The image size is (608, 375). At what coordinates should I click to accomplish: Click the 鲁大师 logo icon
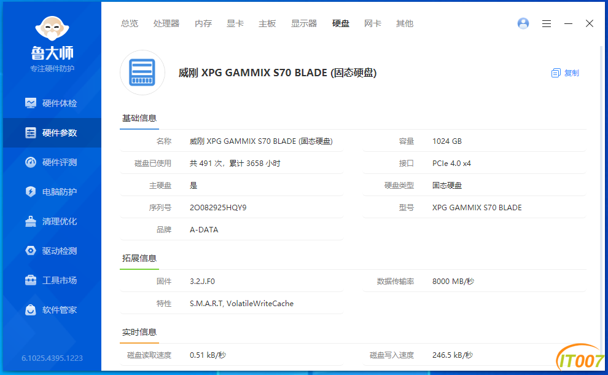point(52,28)
